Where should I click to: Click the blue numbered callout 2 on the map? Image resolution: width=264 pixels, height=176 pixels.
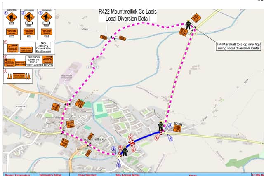click(x=113, y=149)
